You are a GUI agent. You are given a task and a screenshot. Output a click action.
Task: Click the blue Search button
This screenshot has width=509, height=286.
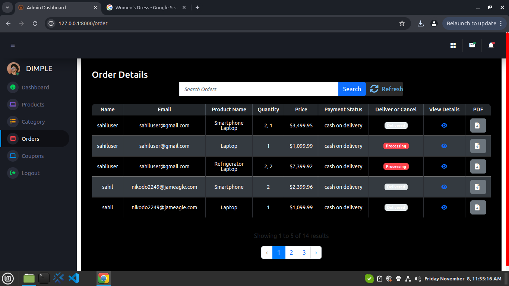(x=352, y=89)
